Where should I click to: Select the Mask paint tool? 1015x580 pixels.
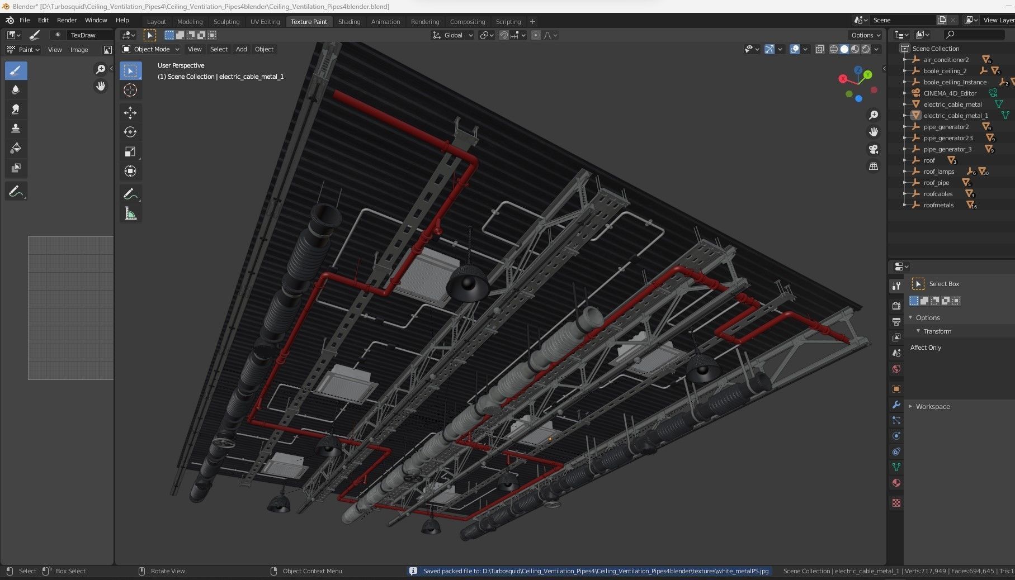(16, 168)
